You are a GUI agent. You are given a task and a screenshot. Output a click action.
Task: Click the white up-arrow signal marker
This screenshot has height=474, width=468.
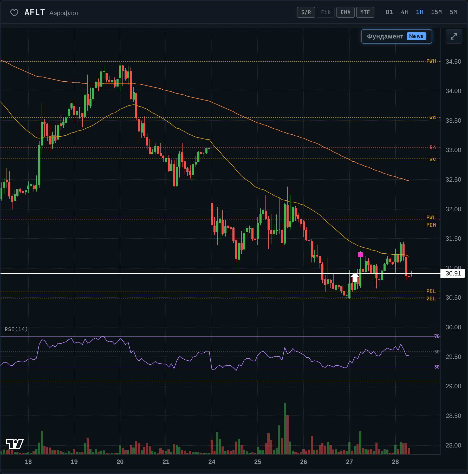(x=355, y=277)
